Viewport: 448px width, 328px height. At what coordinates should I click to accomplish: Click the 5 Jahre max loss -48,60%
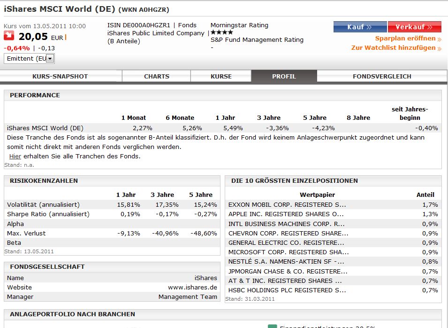[204, 233]
